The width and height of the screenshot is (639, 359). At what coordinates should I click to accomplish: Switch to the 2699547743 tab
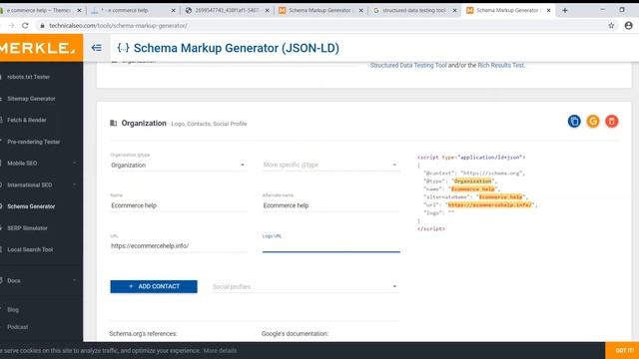point(227,11)
